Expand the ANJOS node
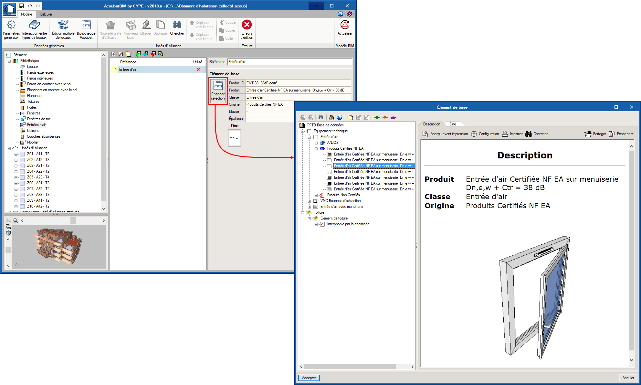This screenshot has width=641, height=385. 316,143
